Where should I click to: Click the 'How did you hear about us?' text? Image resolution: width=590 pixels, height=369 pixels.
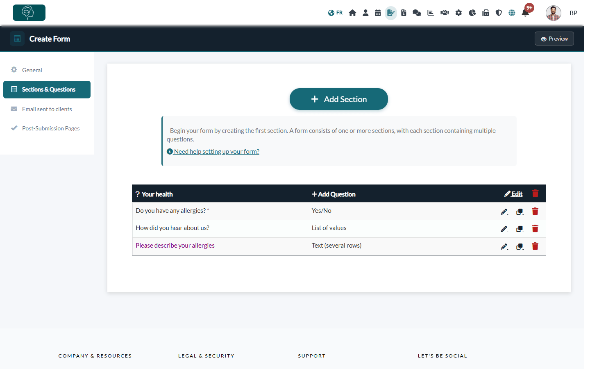click(x=172, y=228)
